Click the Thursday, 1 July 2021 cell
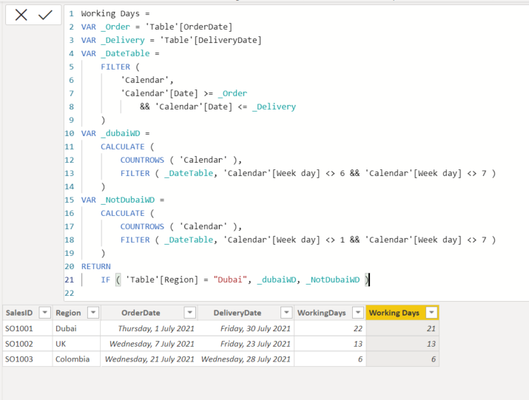This screenshot has height=400, width=529. click(x=149, y=328)
